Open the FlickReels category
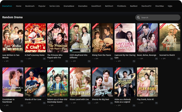 pyautogui.click(x=122, y=6)
